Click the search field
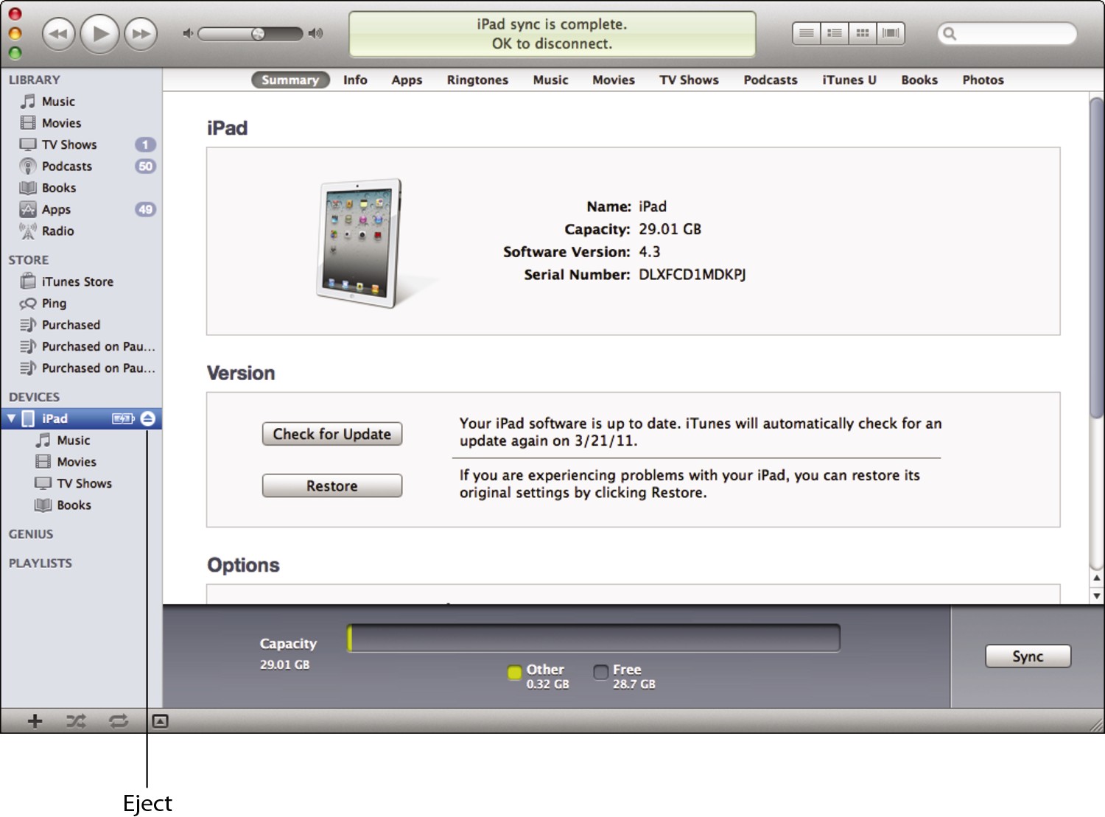This screenshot has height=817, width=1105. click(1007, 33)
